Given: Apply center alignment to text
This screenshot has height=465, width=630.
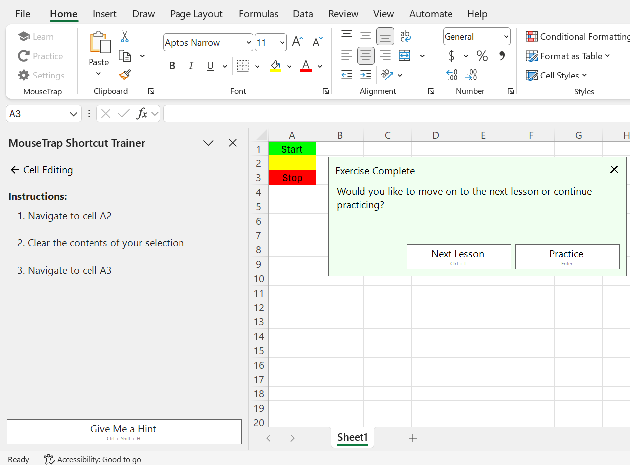Looking at the screenshot, I should pyautogui.click(x=365, y=56).
